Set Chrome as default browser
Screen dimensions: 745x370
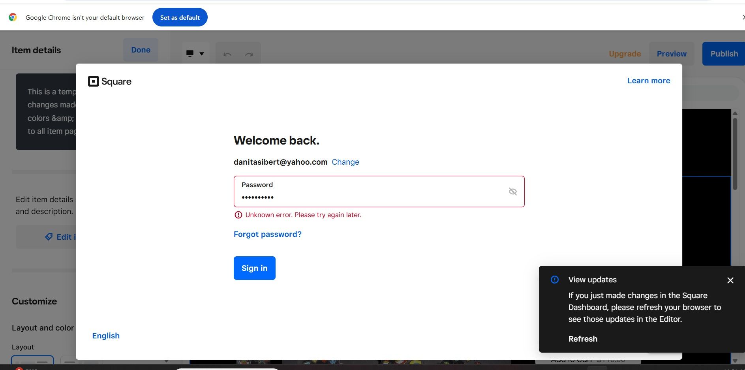click(x=180, y=17)
